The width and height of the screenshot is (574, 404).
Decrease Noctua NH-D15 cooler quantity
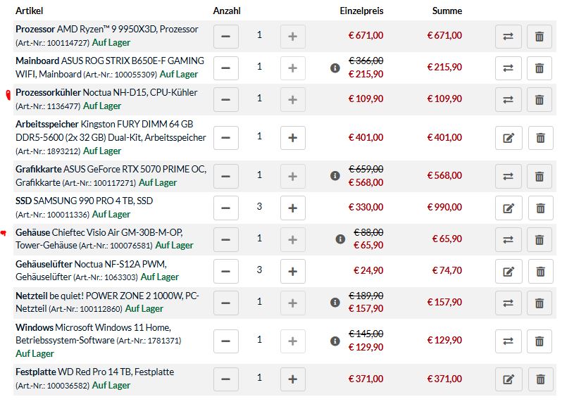coord(226,99)
